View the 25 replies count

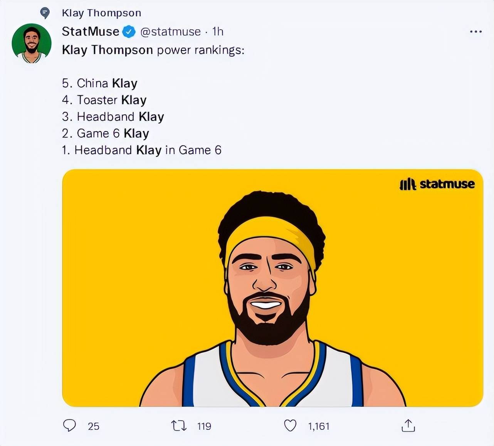coord(94,426)
